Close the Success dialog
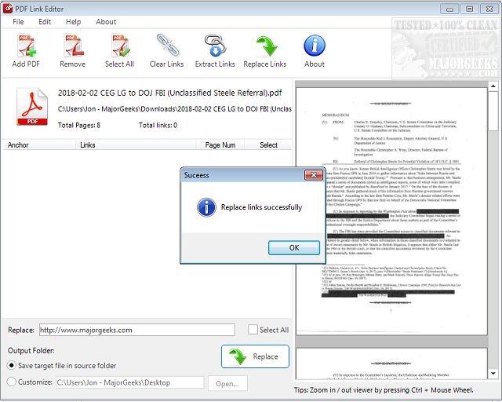The width and height of the screenshot is (502, 402). pos(314,175)
